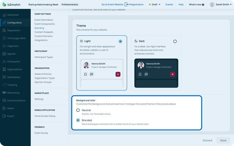This screenshot has width=234, height=146.
Task: Click the b2match logo icon
Action: (4, 5)
